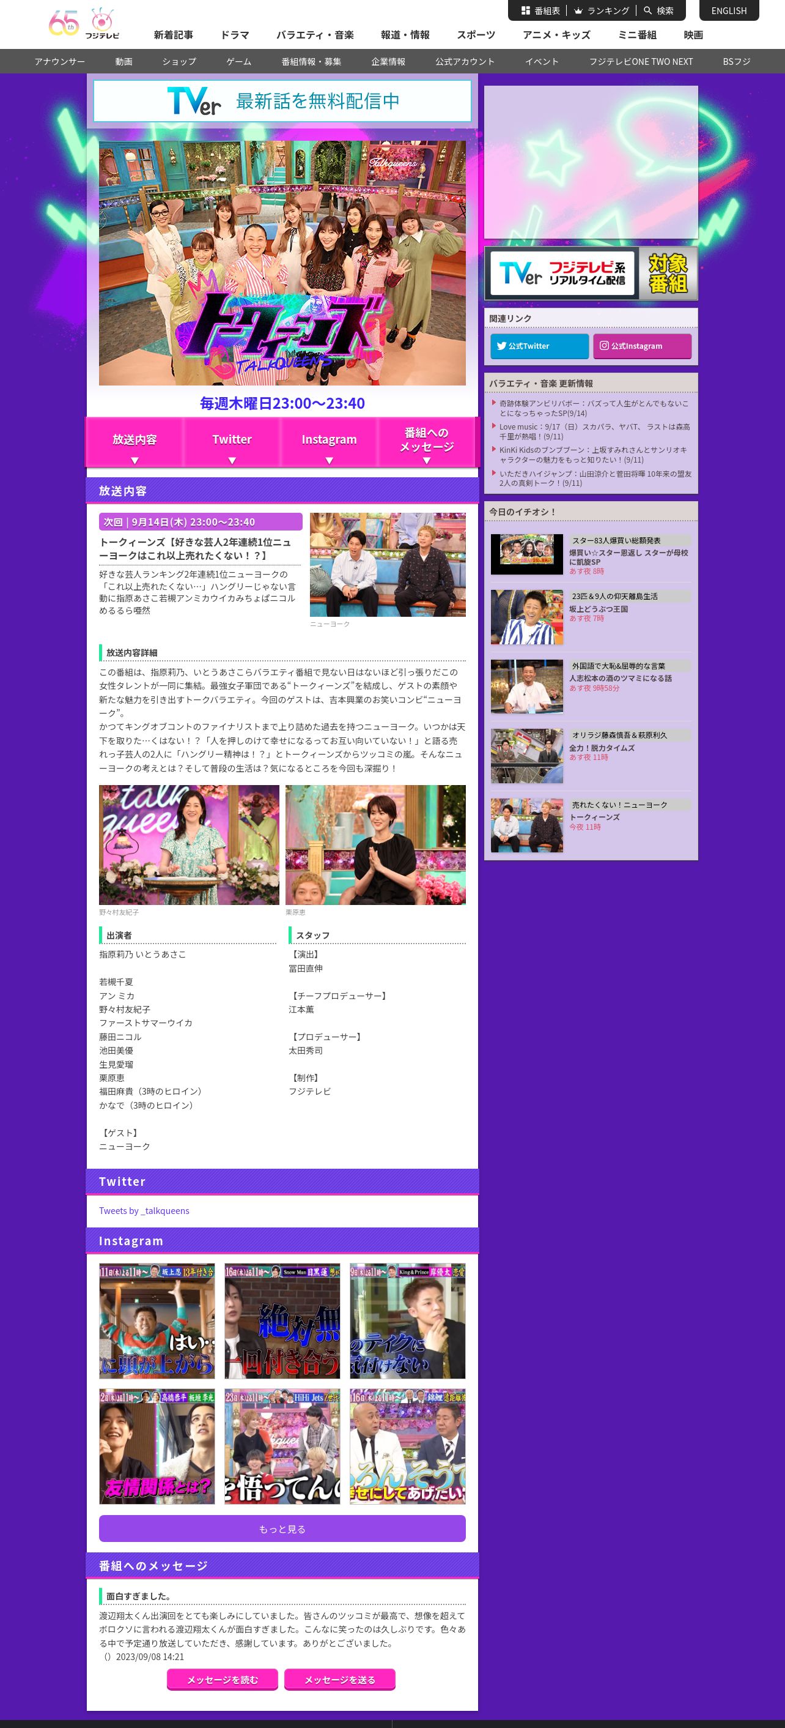This screenshot has width=785, height=1728.
Task: Open Snow Man 目黒蓮 Instagram post
Action: point(282,1321)
